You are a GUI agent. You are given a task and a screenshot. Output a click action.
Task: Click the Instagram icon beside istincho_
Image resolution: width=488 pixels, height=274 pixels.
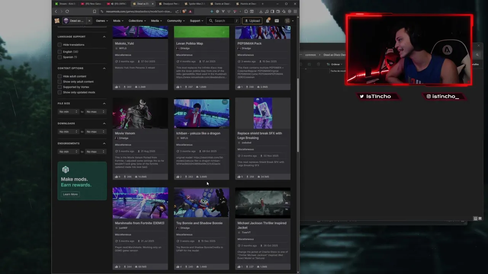coord(429,96)
